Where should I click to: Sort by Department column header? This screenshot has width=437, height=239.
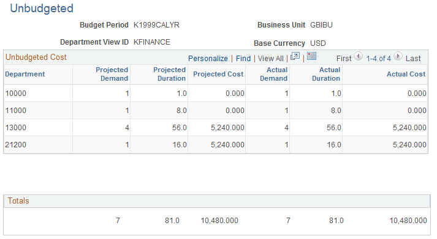coord(25,74)
